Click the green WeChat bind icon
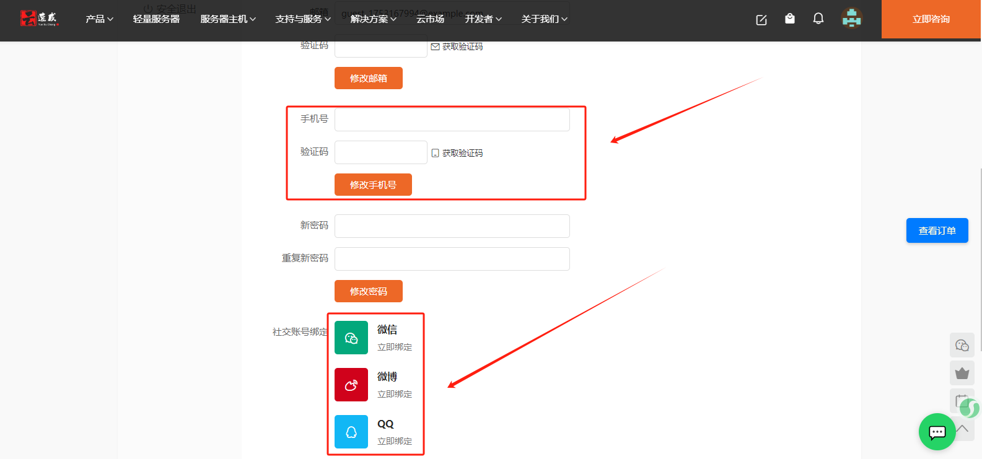This screenshot has width=982, height=459. pyautogui.click(x=351, y=338)
